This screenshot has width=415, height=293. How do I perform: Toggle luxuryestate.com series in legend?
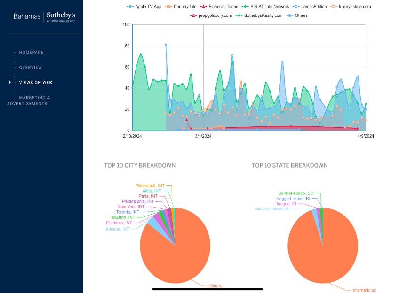(x=351, y=7)
